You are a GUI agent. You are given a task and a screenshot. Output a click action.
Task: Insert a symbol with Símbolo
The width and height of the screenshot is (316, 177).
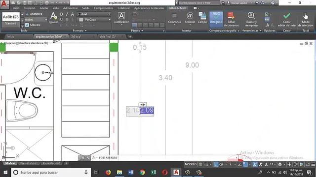(x=190, y=18)
